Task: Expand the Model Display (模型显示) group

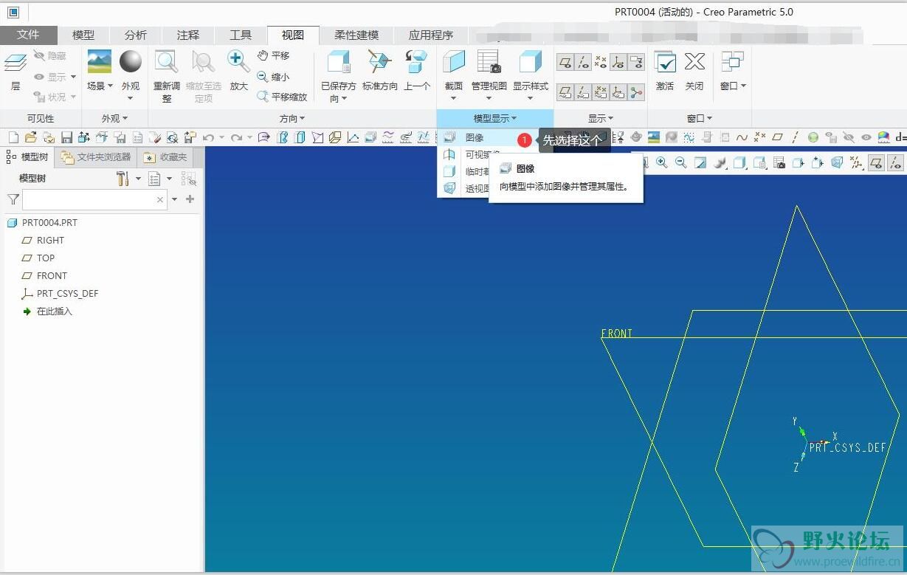Action: (x=495, y=118)
